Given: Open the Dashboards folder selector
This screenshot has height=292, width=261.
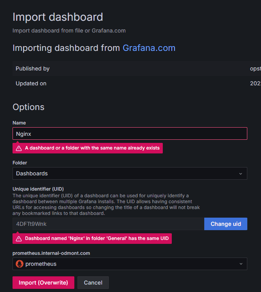Looking at the screenshot, I should [x=130, y=173].
